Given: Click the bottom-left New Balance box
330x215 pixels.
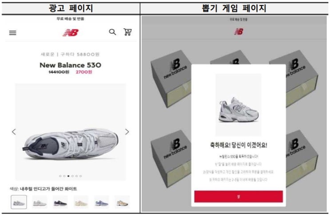Looking at the screenshot, I should click(171, 159).
